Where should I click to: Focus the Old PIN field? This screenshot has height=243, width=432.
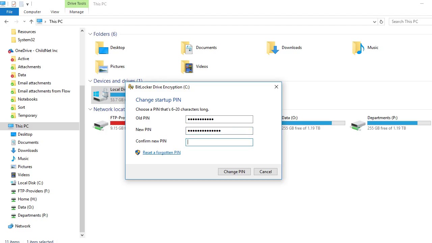coord(219,119)
